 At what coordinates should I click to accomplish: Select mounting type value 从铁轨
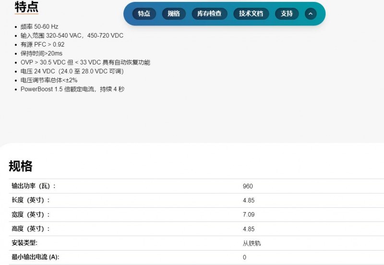(252, 243)
